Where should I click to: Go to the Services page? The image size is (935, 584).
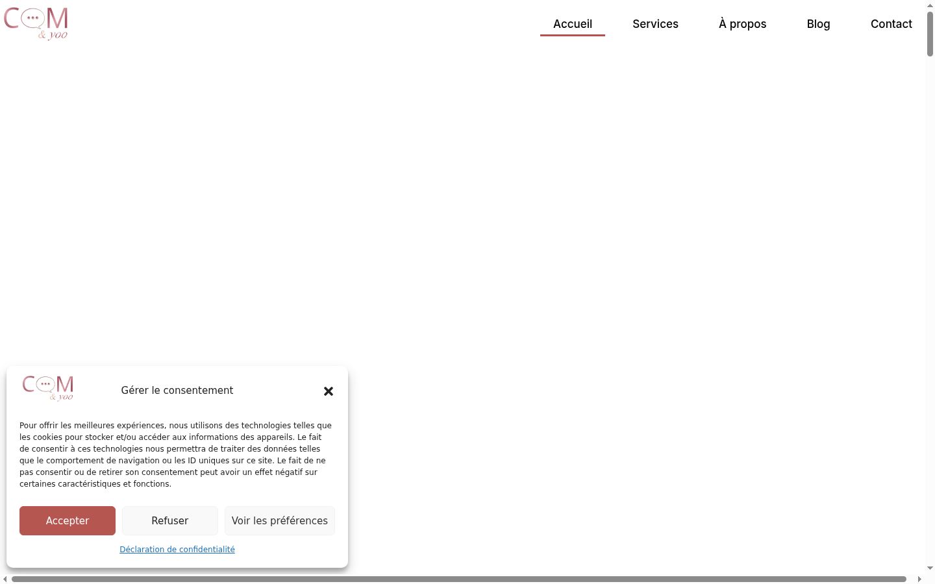[655, 24]
